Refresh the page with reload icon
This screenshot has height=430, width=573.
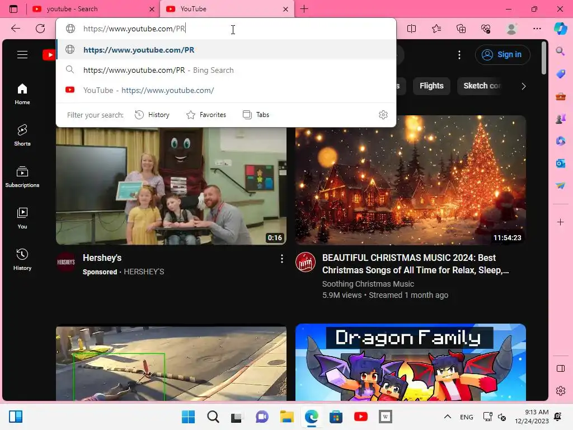pyautogui.click(x=40, y=29)
